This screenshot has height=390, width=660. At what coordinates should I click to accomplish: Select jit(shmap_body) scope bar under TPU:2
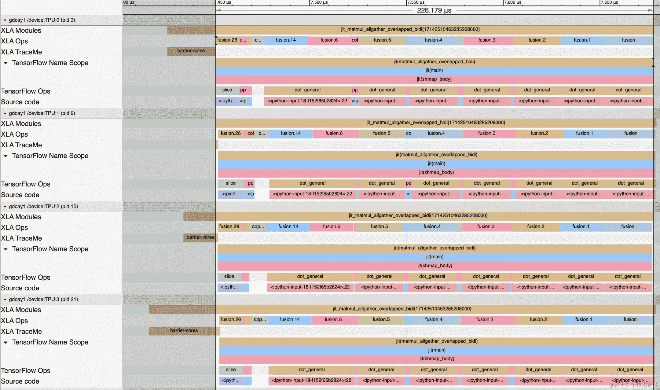click(435, 266)
